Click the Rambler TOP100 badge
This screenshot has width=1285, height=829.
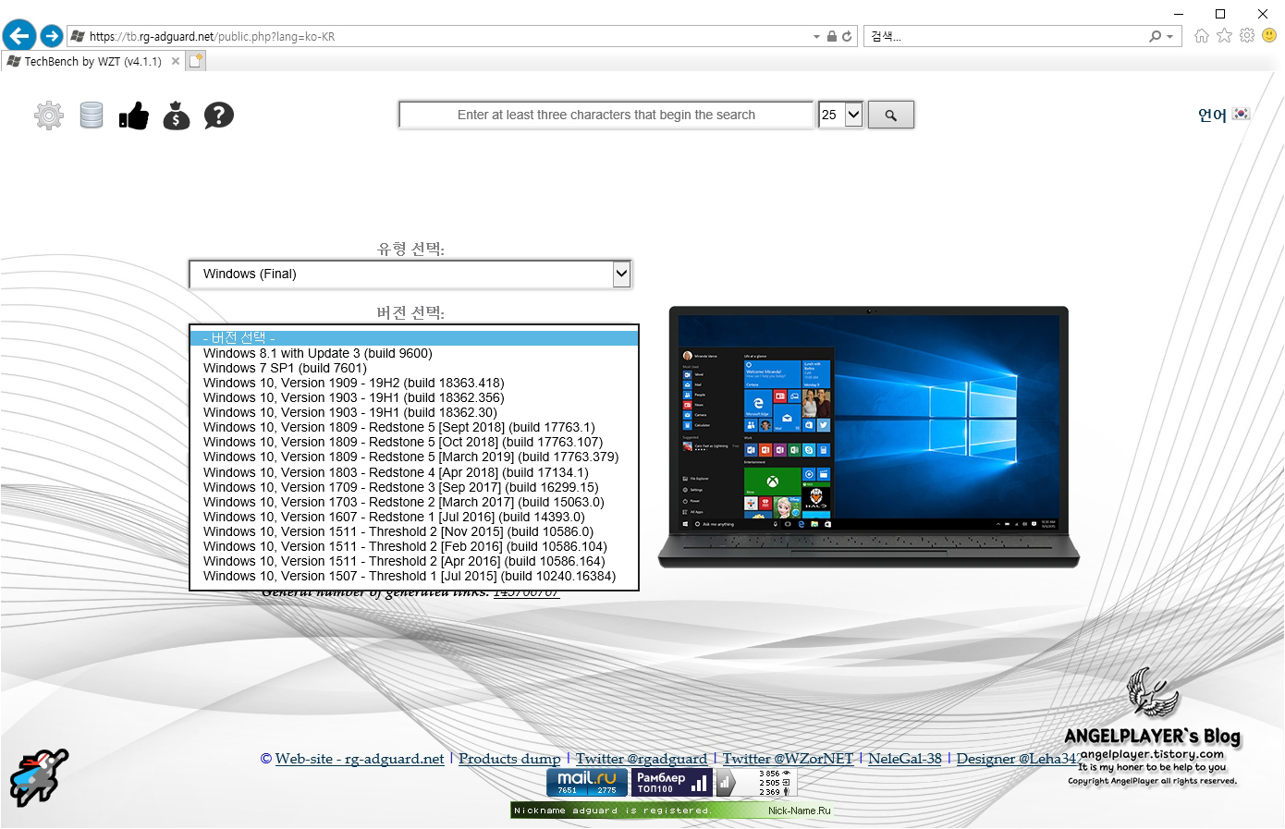click(x=672, y=782)
